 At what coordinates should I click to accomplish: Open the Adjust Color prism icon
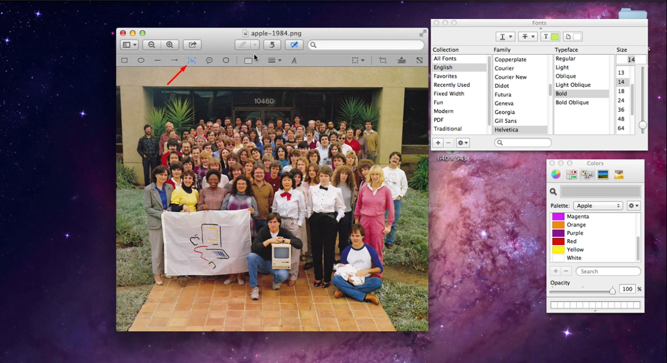pos(401,60)
